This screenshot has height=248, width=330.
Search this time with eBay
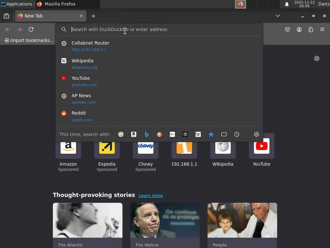(172, 134)
